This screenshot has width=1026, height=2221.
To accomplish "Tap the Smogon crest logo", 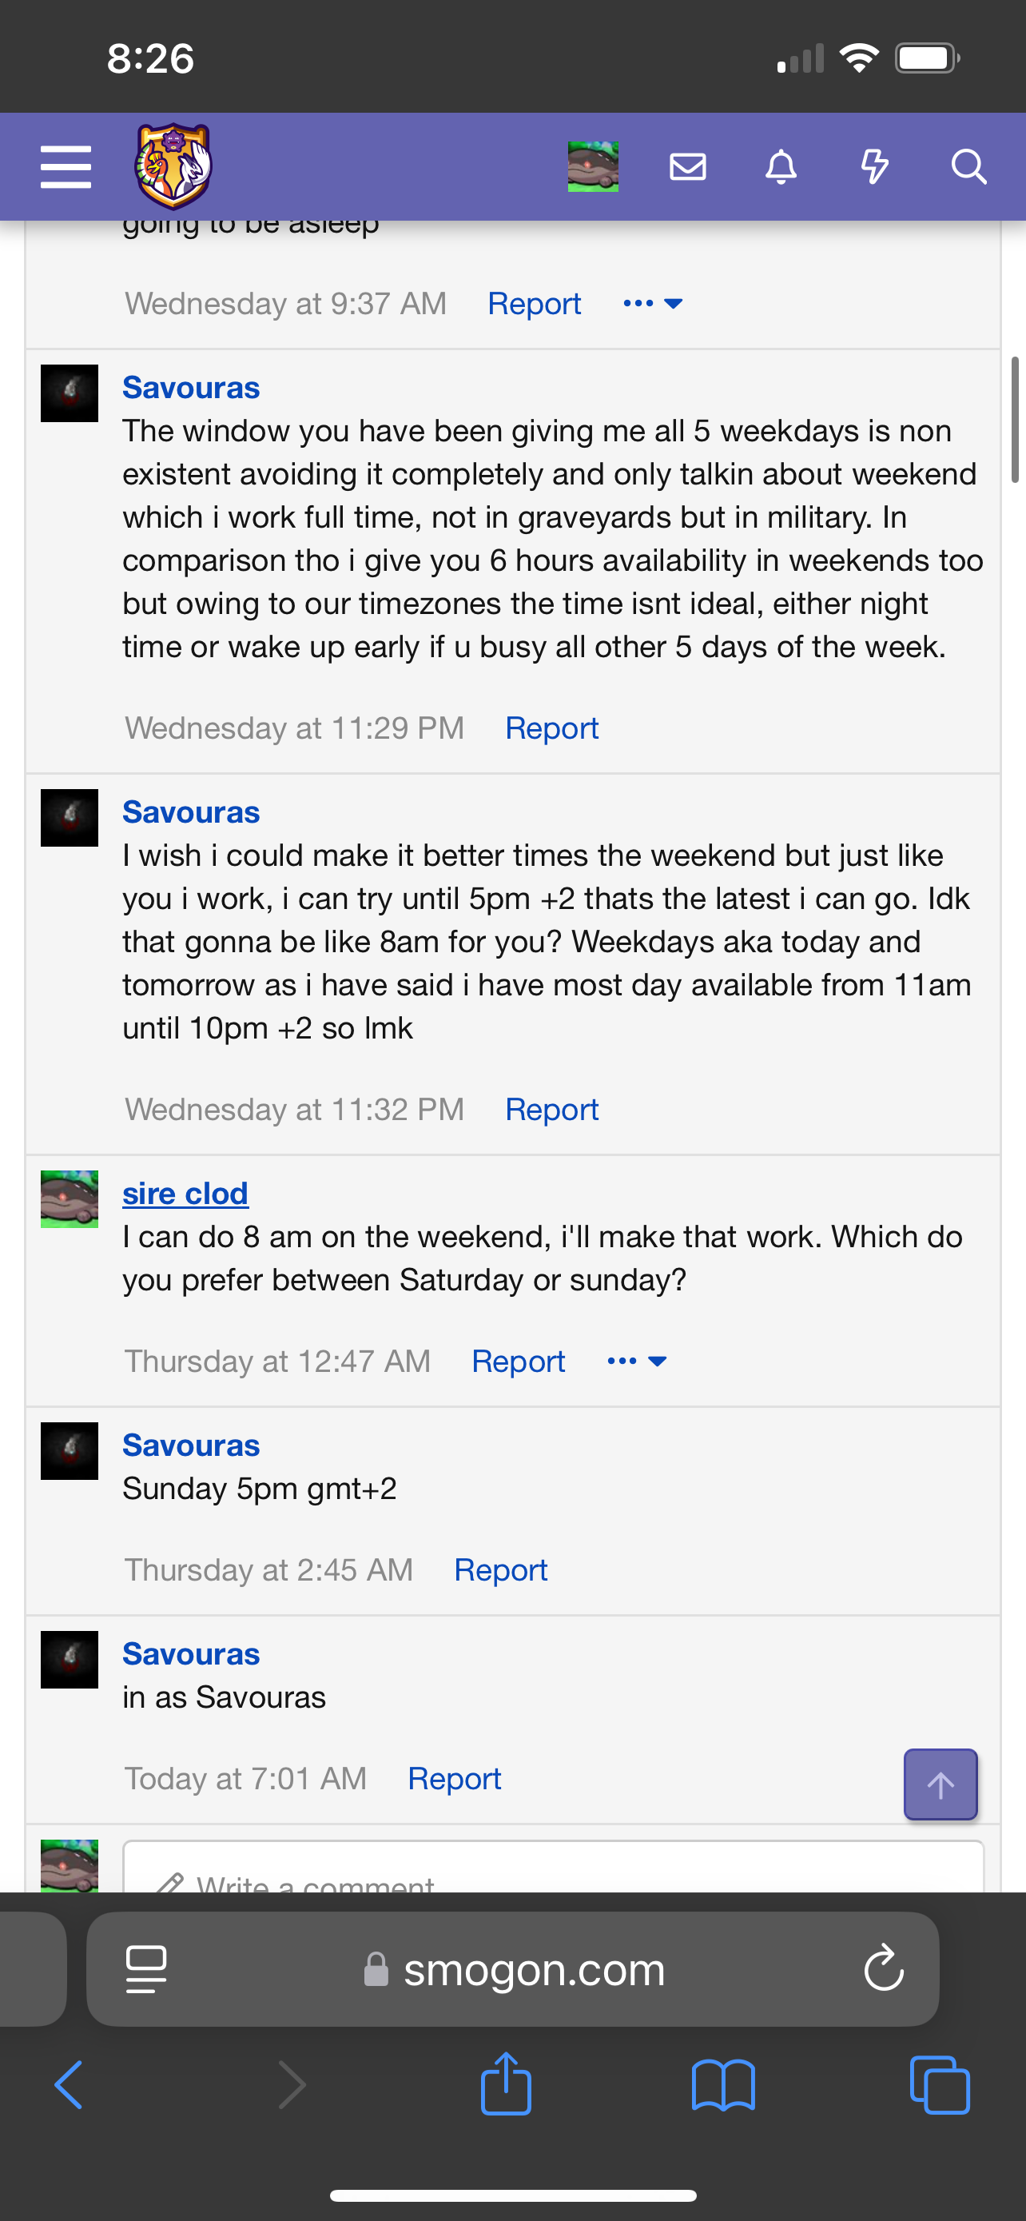I will pos(173,166).
